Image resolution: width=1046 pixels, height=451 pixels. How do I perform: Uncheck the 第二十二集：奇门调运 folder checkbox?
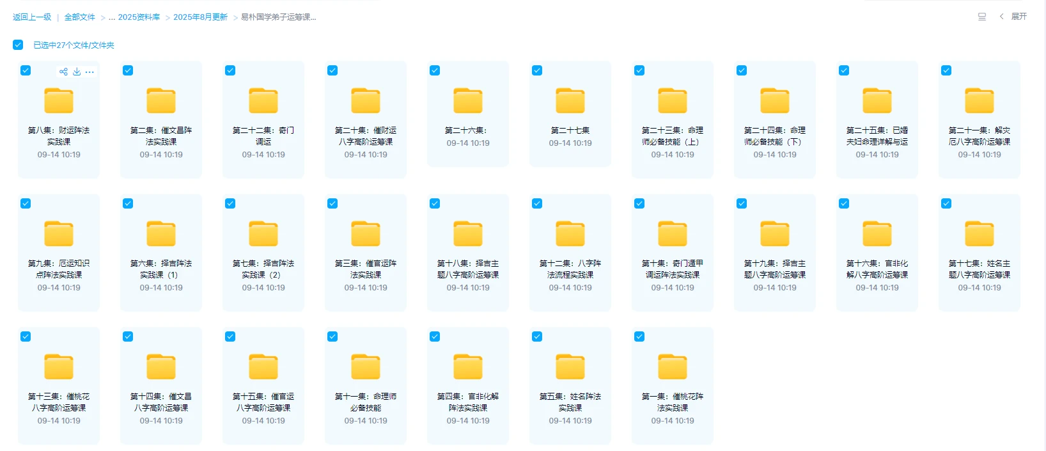pyautogui.click(x=230, y=70)
